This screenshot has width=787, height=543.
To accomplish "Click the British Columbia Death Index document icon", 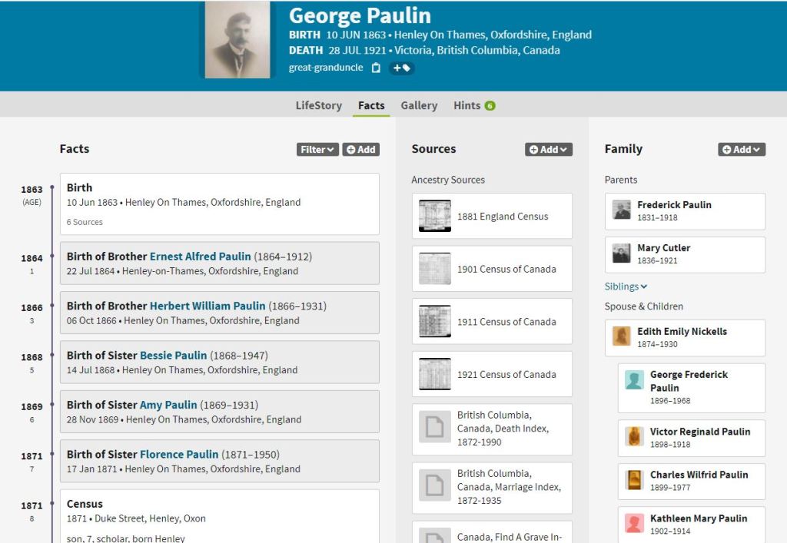I will pyautogui.click(x=435, y=427).
